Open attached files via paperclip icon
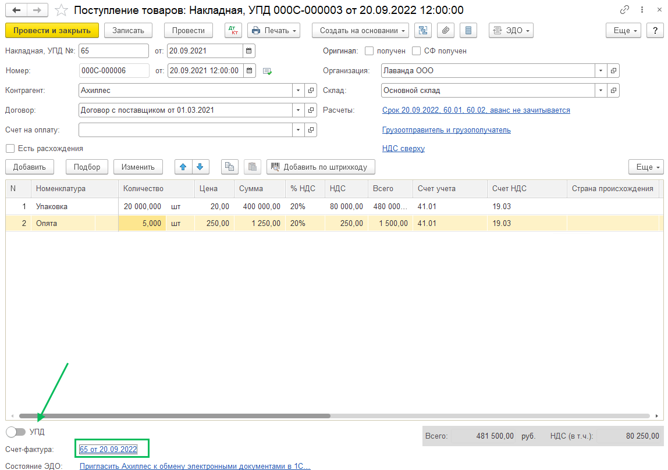This screenshot has width=668, height=470. click(445, 30)
